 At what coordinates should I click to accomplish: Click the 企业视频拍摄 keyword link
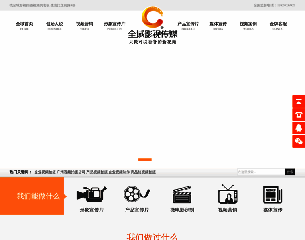(45, 172)
